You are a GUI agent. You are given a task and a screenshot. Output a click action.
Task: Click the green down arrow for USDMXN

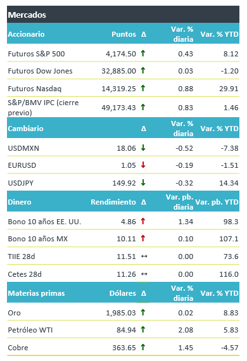[143, 148]
